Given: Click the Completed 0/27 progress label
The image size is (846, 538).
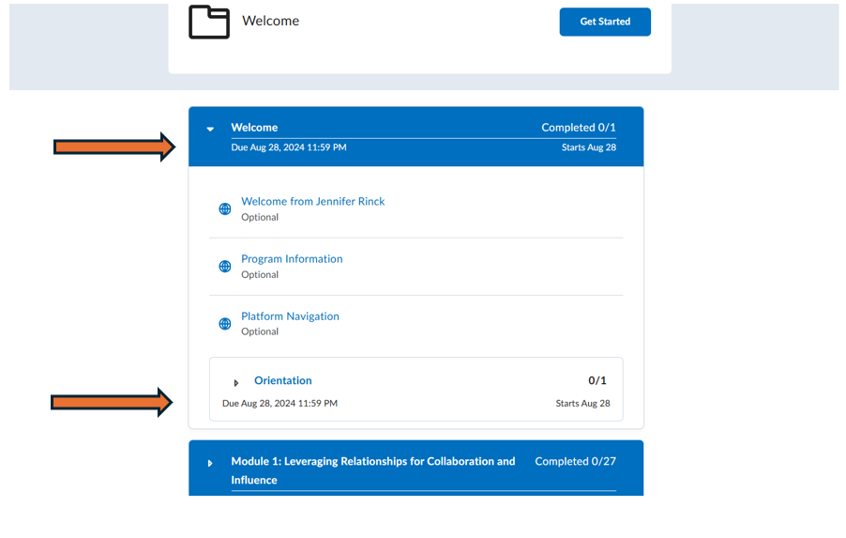Looking at the screenshot, I should click(575, 461).
